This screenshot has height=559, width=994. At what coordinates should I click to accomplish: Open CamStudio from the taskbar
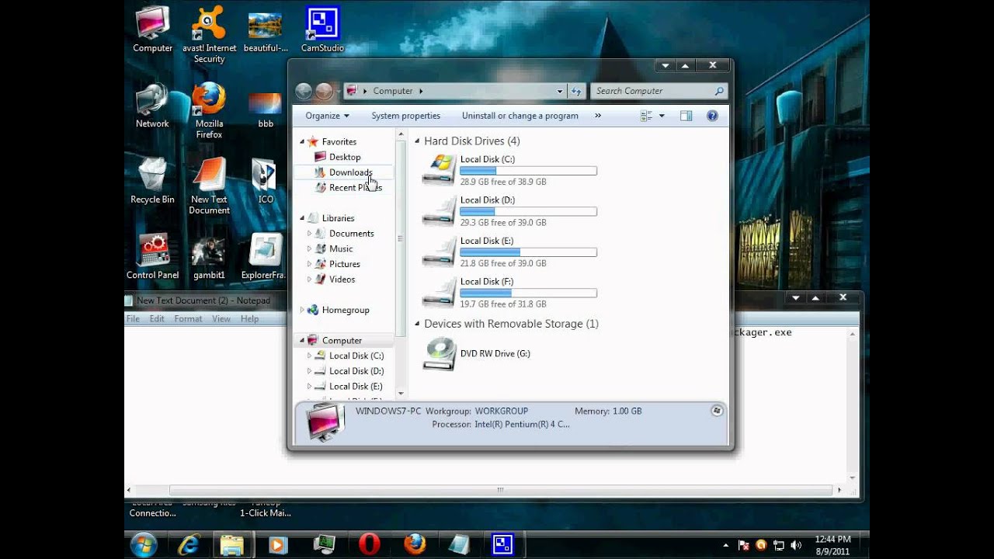click(x=502, y=544)
